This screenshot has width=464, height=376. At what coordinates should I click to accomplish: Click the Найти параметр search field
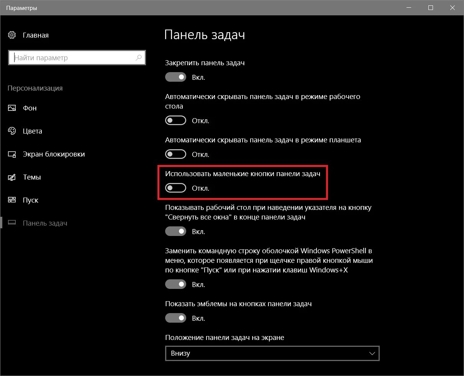77,58
